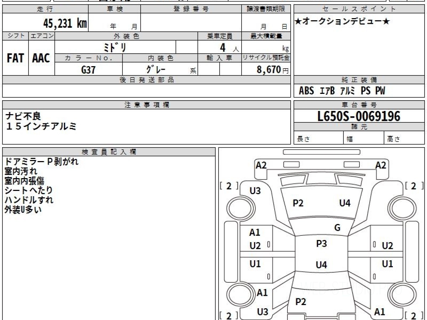Click the 登録番号 header cell

pos(191,9)
